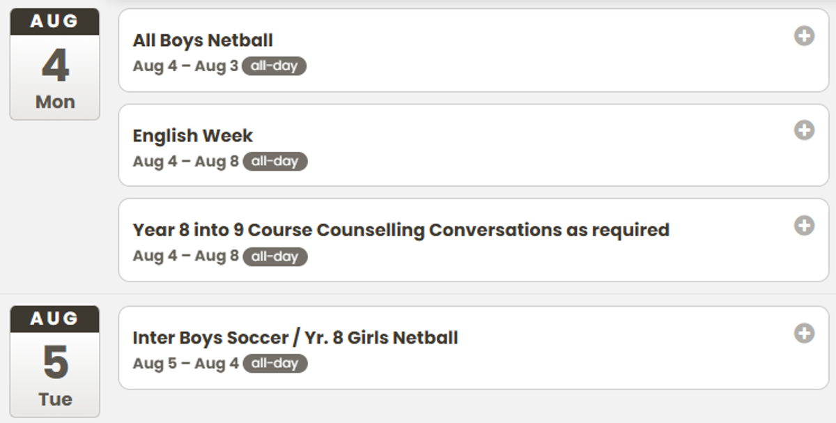This screenshot has width=836, height=423.
Task: Expand the English Week plus icon
Action: [804, 130]
